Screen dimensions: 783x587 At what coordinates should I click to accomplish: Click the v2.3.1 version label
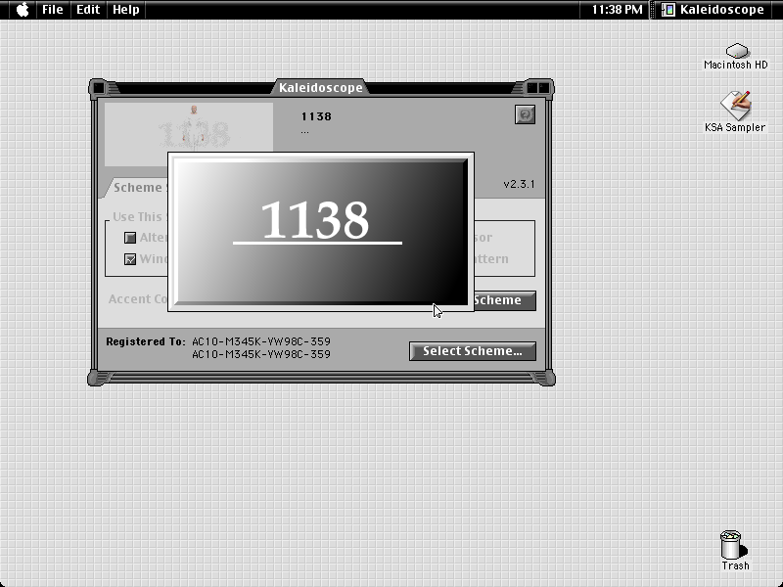(x=519, y=184)
